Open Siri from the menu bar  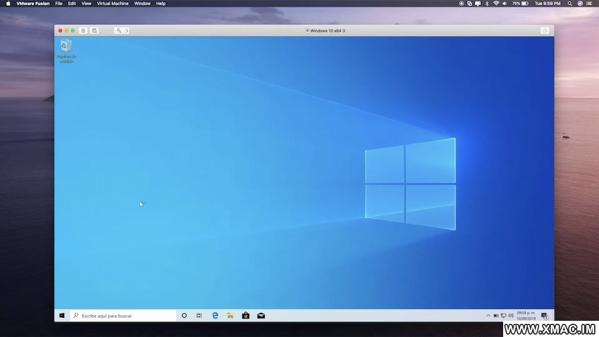(x=580, y=4)
